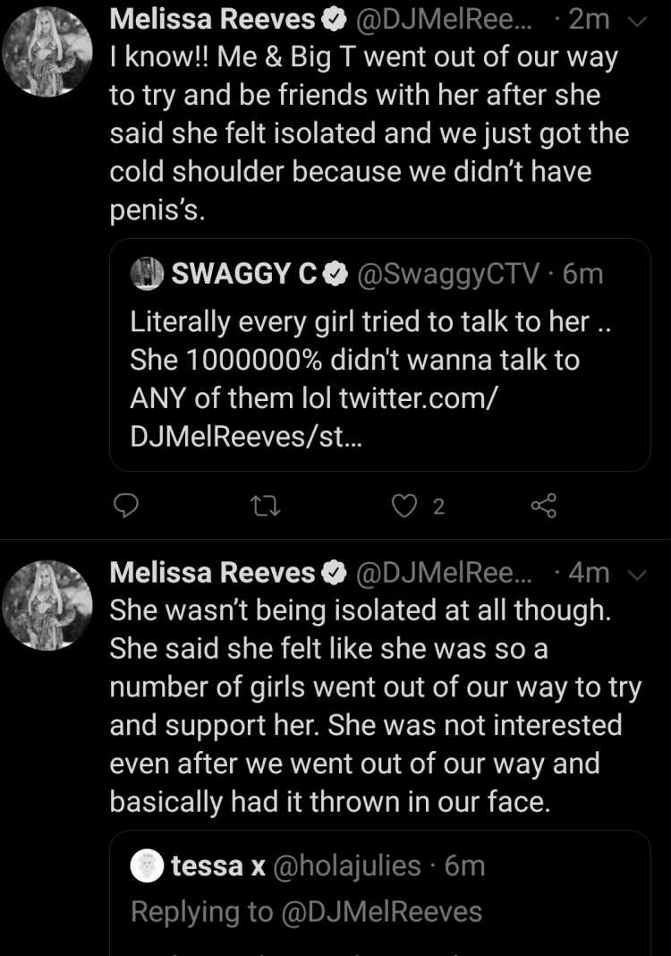The image size is (671, 956).
Task: Open @SwaggyCTV handle in quoted tweet
Action: pyautogui.click(x=448, y=274)
